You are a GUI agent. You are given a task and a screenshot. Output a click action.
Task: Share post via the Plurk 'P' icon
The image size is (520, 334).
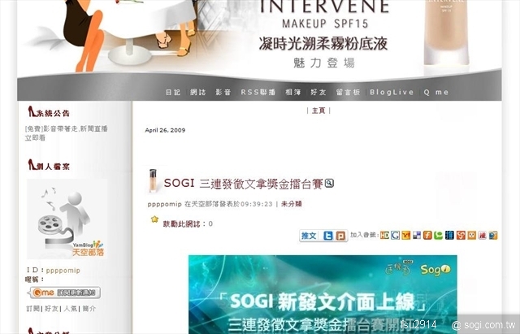[340, 236]
